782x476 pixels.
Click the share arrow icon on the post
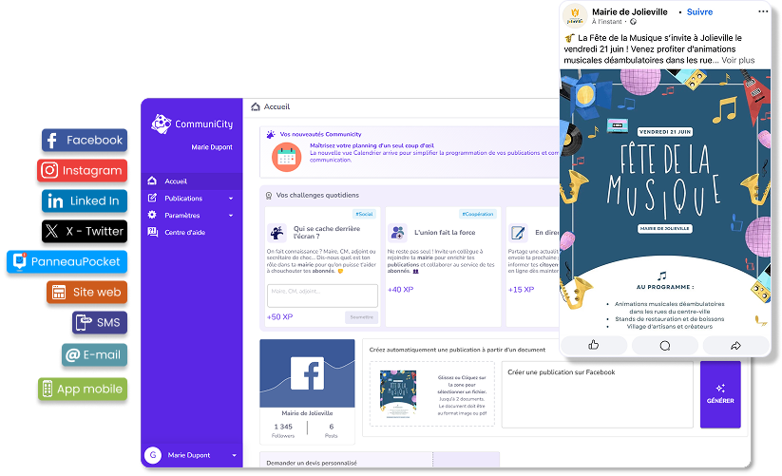pyautogui.click(x=735, y=345)
